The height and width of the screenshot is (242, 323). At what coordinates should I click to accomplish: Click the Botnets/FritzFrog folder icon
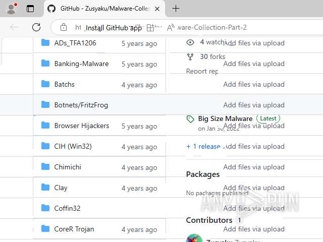(45, 105)
